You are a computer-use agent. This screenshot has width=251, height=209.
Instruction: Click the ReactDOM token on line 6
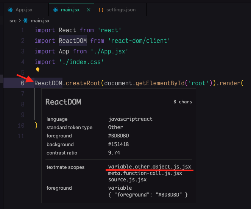tap(48, 83)
